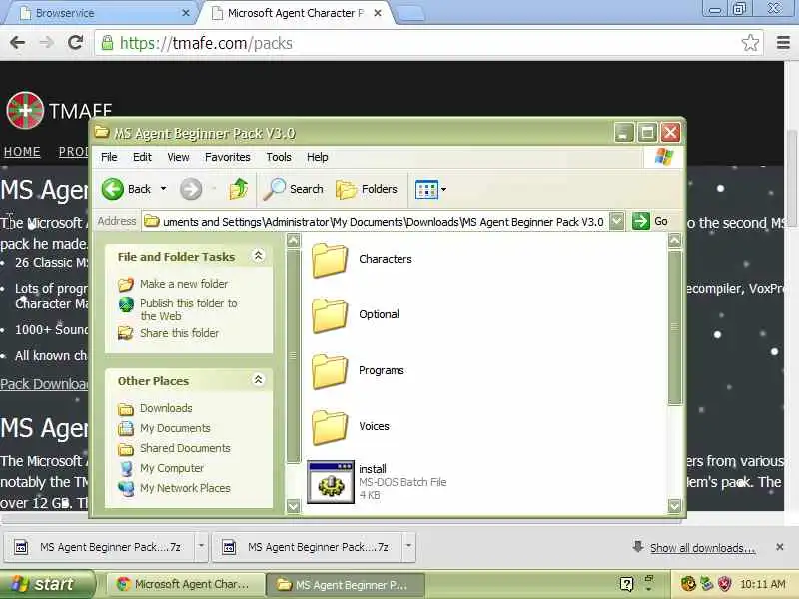Click Make a new folder

tap(184, 284)
